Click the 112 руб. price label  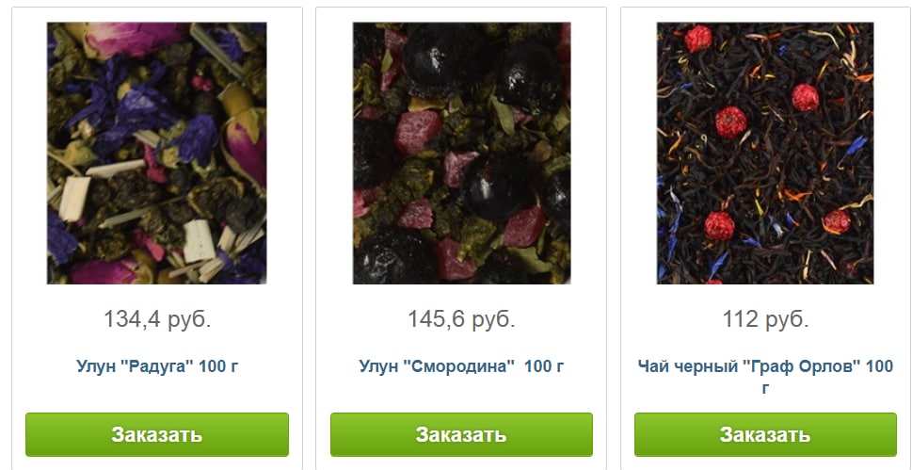click(x=765, y=319)
